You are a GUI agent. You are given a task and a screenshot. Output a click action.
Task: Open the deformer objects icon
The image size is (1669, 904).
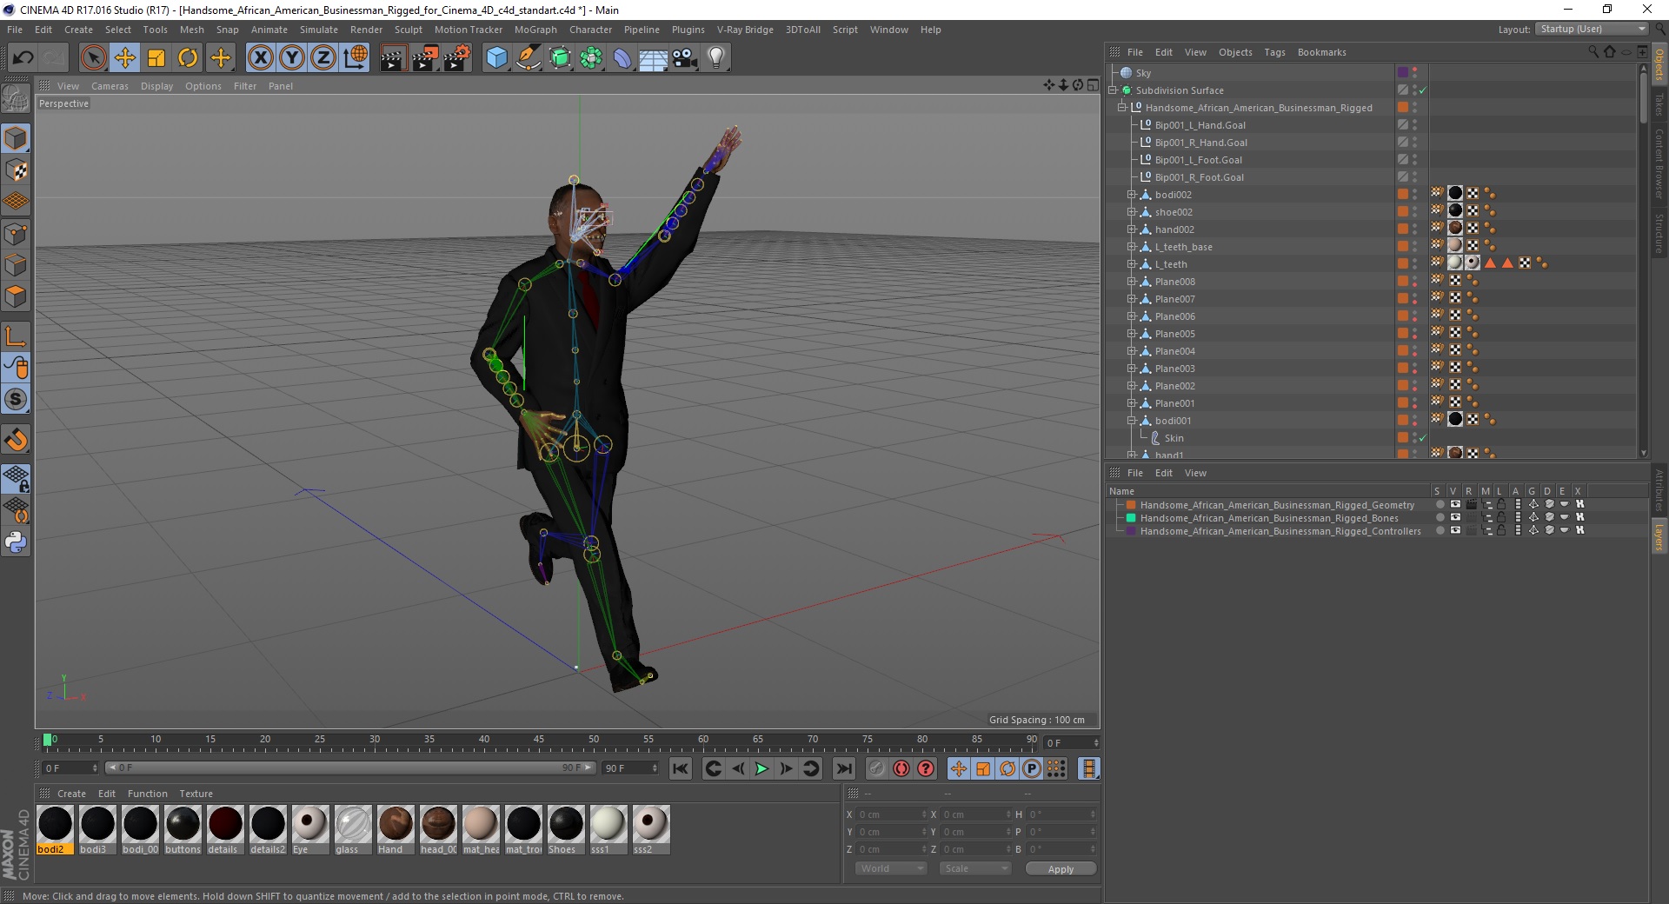point(623,58)
